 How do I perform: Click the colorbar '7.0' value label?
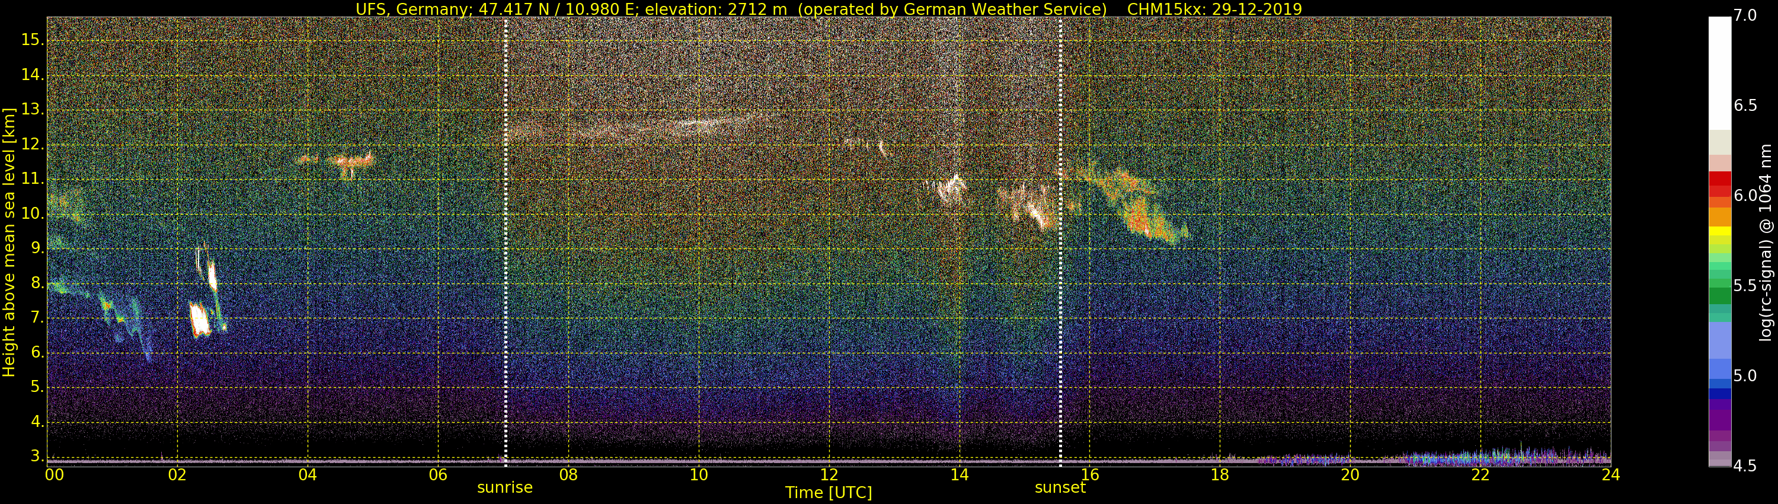(x=1745, y=15)
